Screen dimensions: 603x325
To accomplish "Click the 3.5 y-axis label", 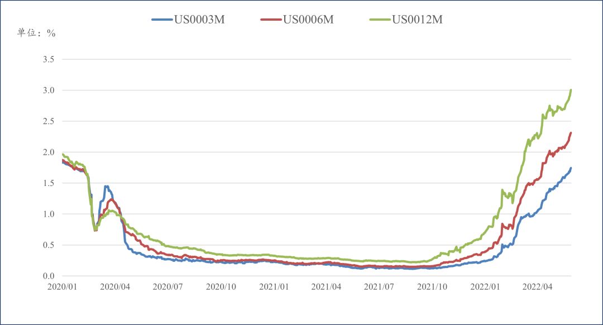I will 49,59.
